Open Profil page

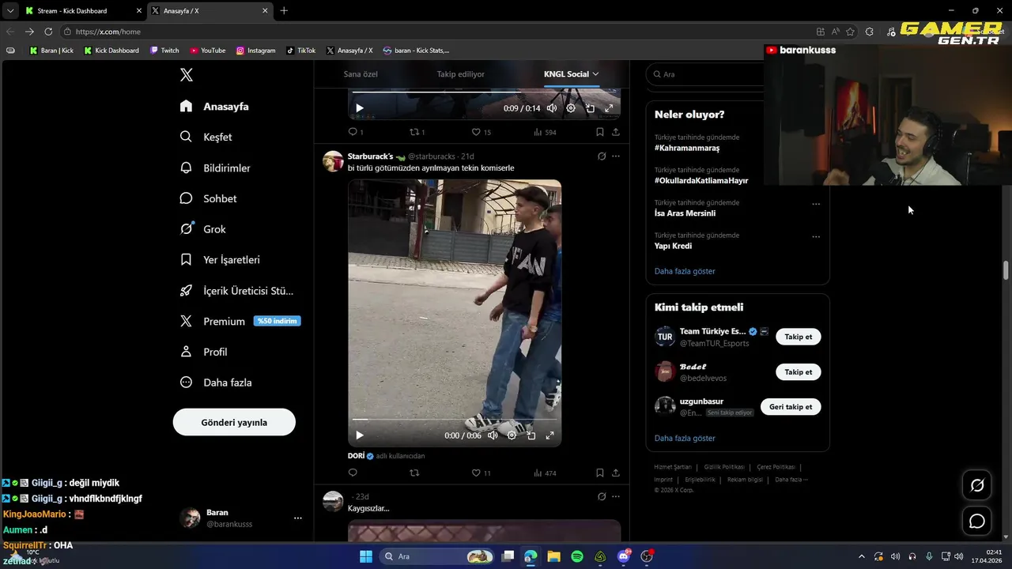pos(203,352)
